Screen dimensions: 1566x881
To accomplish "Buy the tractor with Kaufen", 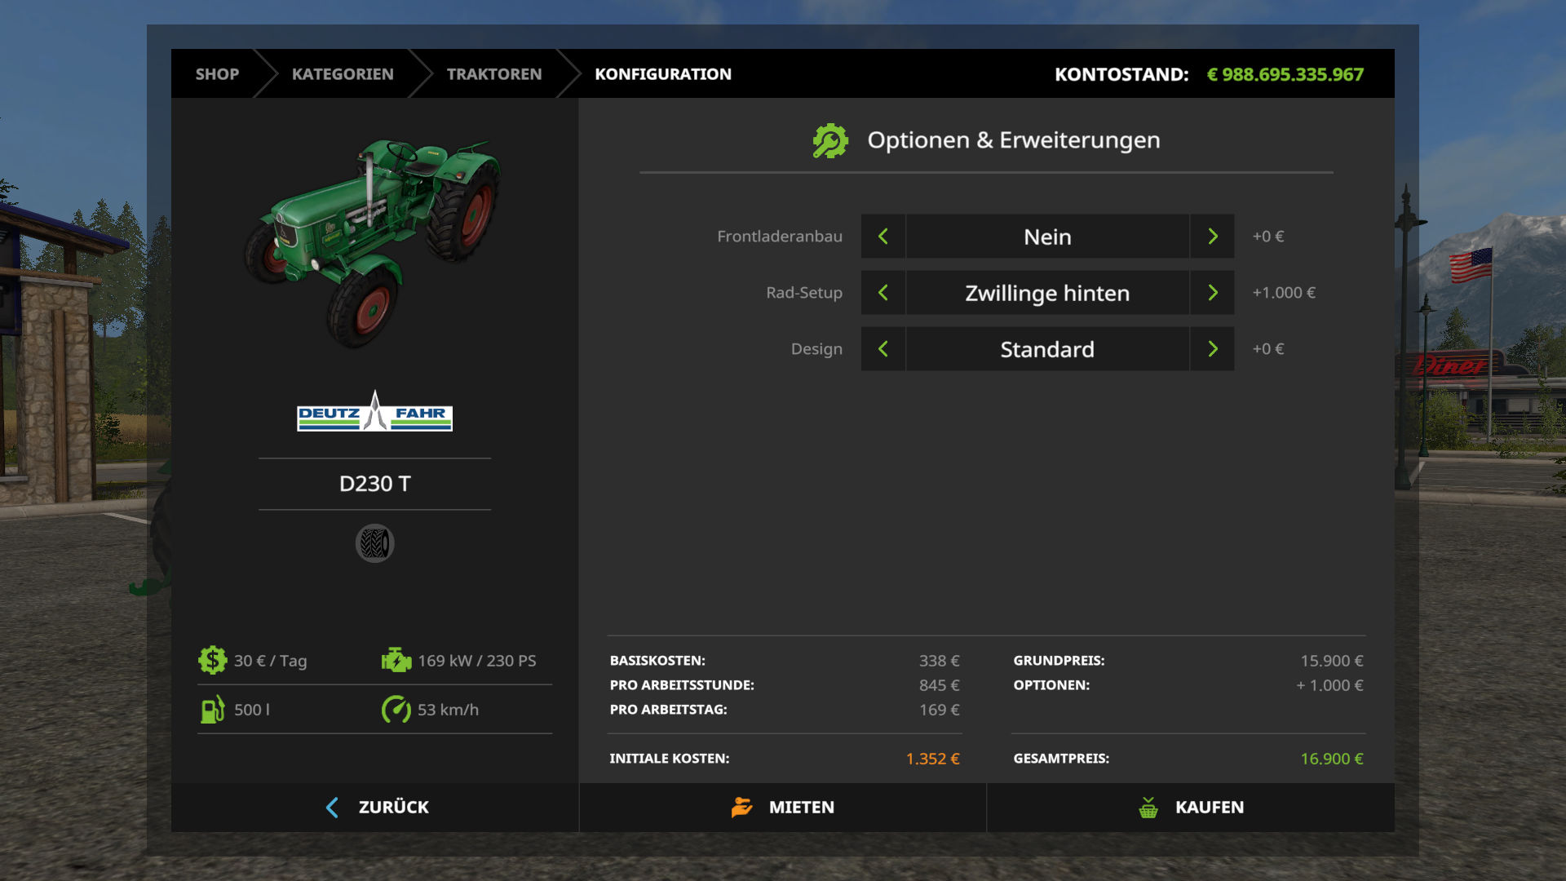I will (1191, 808).
